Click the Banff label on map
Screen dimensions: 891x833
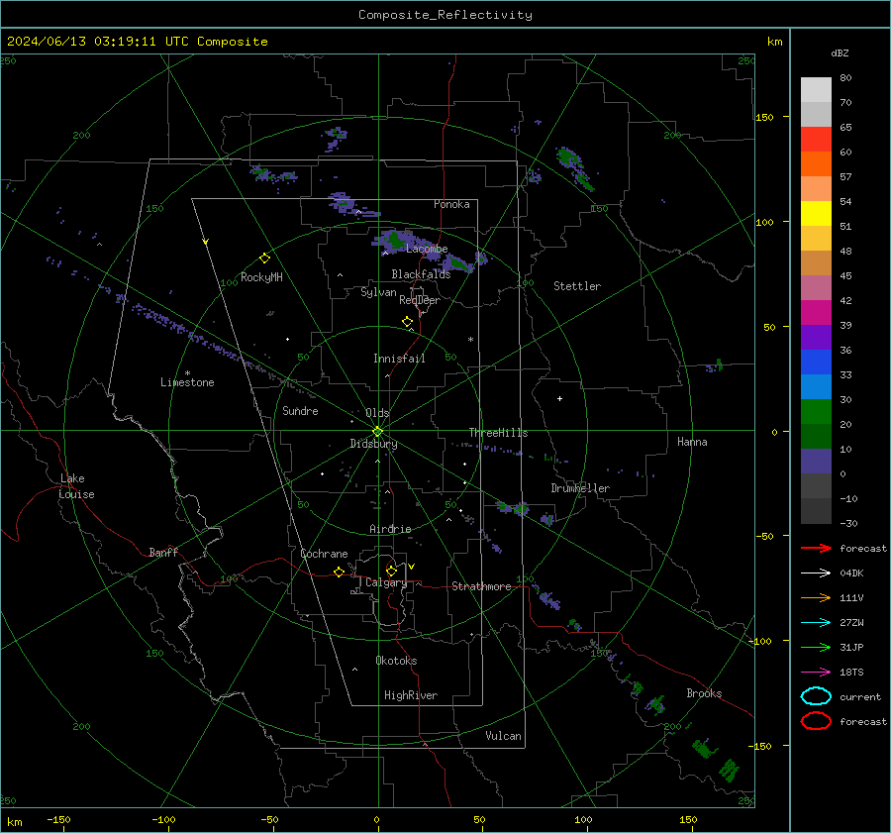[163, 553]
